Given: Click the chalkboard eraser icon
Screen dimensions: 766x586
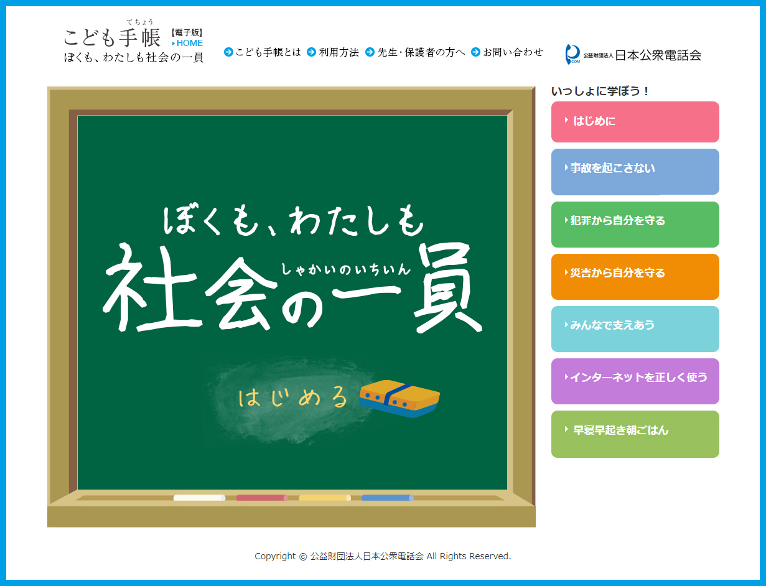Looking at the screenshot, I should pos(399,398).
